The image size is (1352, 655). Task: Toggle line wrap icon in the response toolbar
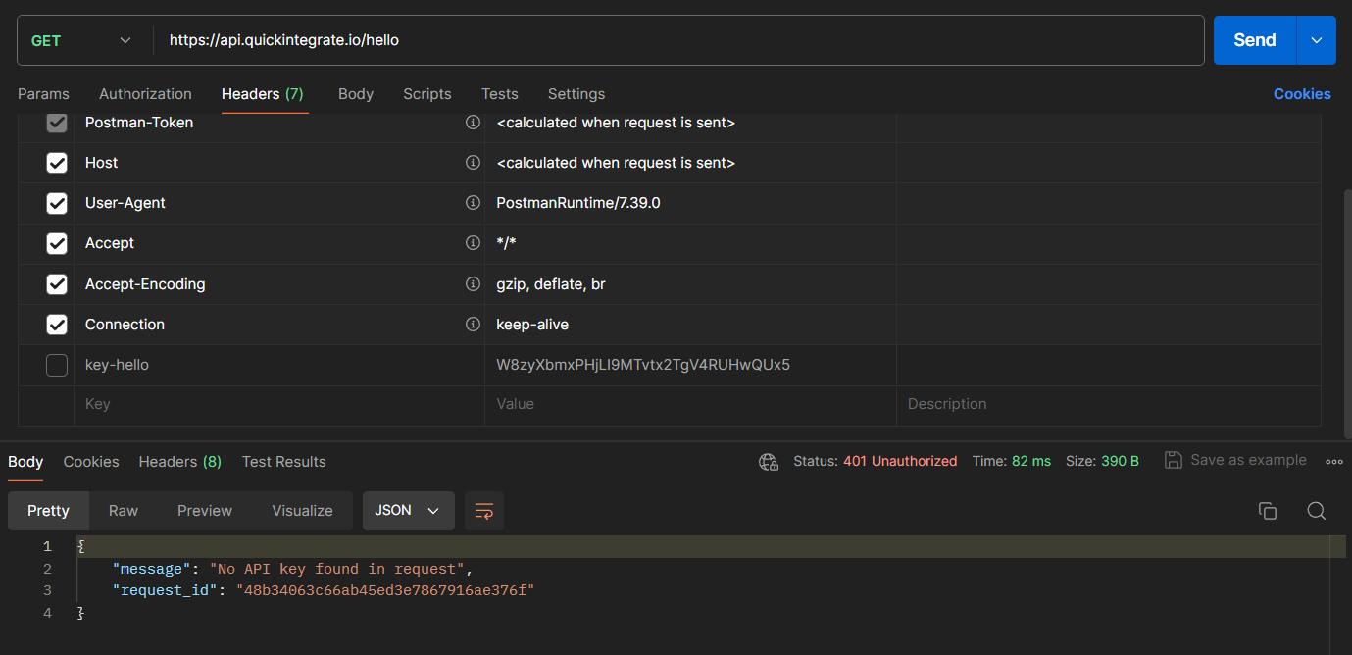484,511
